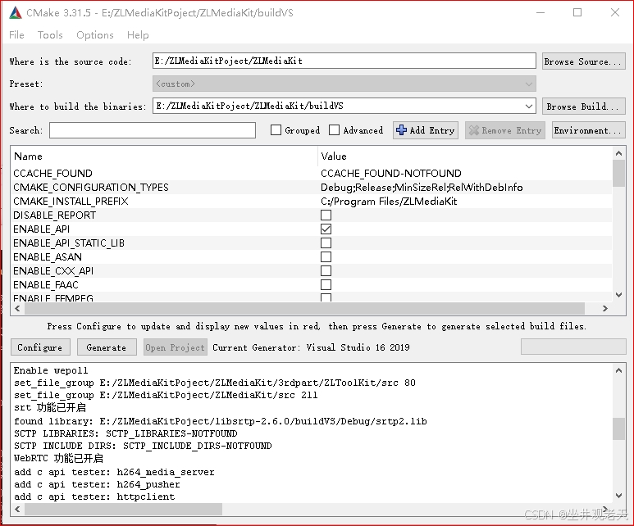The height and width of the screenshot is (526, 634).
Task: Click the cache table horizontal scrollbar thumb
Action: 305,309
